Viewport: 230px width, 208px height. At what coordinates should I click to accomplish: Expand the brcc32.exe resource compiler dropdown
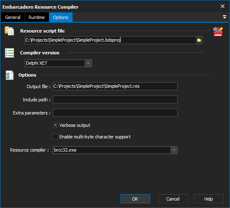(174, 150)
